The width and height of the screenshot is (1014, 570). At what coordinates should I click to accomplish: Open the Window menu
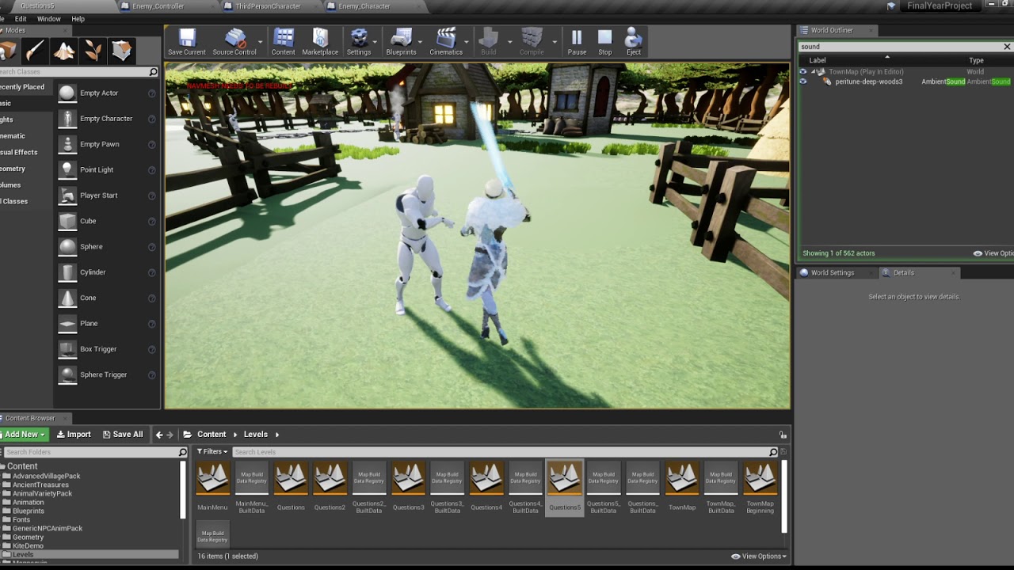click(48, 19)
